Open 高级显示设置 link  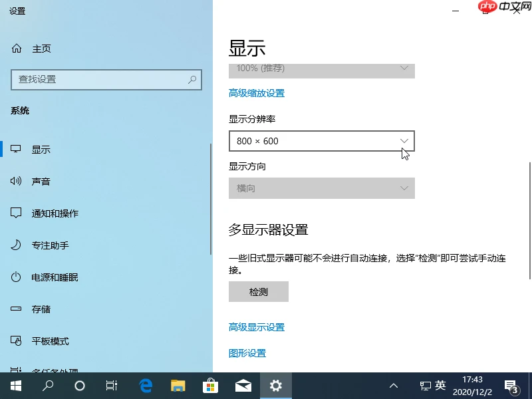[256, 327]
